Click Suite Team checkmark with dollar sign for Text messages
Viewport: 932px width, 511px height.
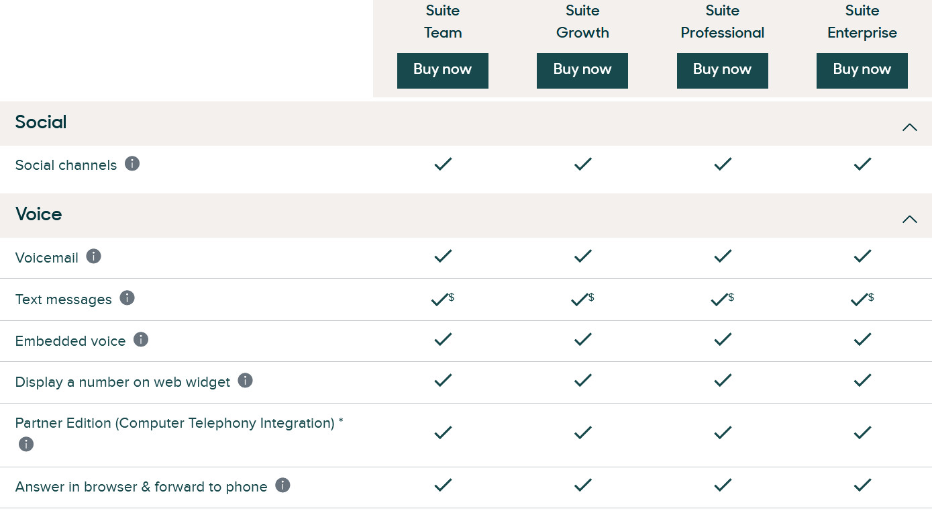coord(443,299)
